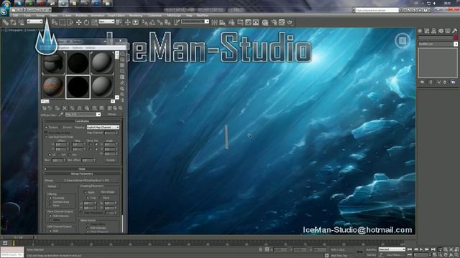This screenshot has height=258, width=460.
Task: Click the Mirror tool in main toolbar
Action: [214, 22]
